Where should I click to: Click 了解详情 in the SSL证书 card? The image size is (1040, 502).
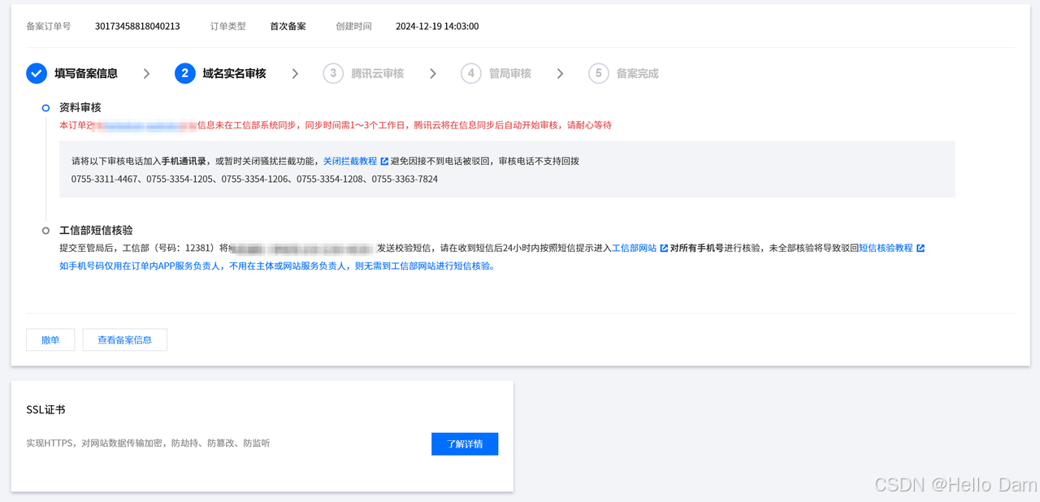(464, 444)
